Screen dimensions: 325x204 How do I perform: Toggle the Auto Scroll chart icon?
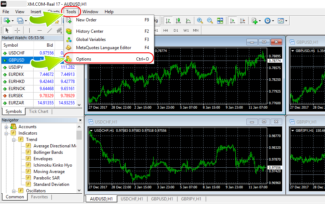(x=232, y=21)
